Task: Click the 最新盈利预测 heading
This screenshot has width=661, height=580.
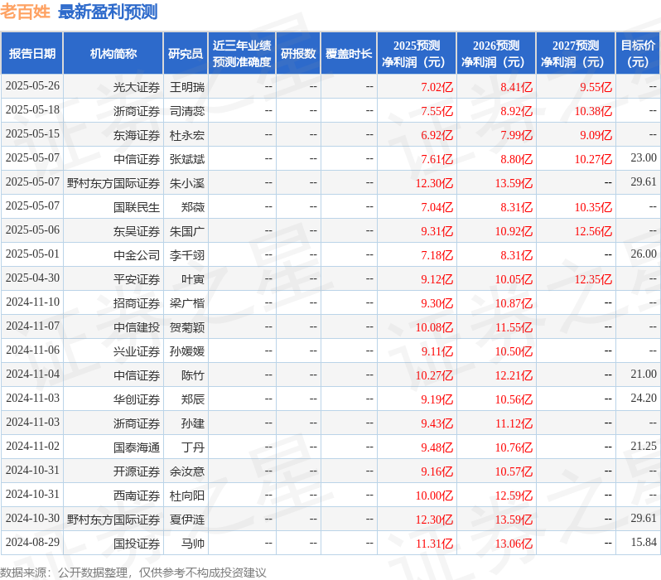Action: [108, 12]
